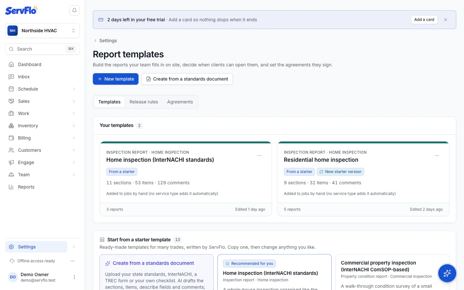Image resolution: width=464 pixels, height=290 pixels.
Task: Click the New template button
Action: click(116, 79)
